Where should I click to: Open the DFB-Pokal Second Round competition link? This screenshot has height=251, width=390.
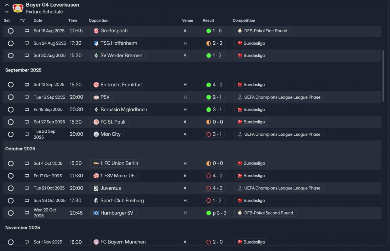click(265, 213)
